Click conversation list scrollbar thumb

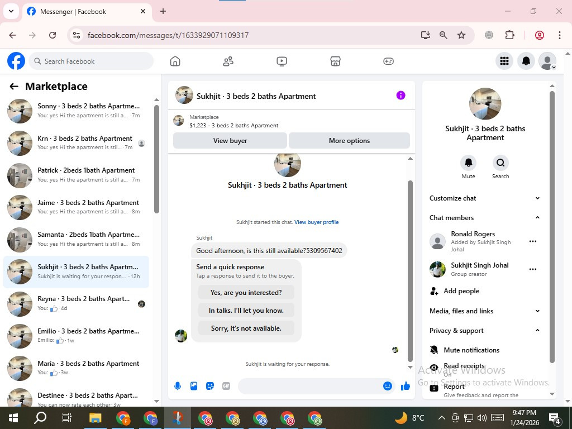click(x=156, y=159)
